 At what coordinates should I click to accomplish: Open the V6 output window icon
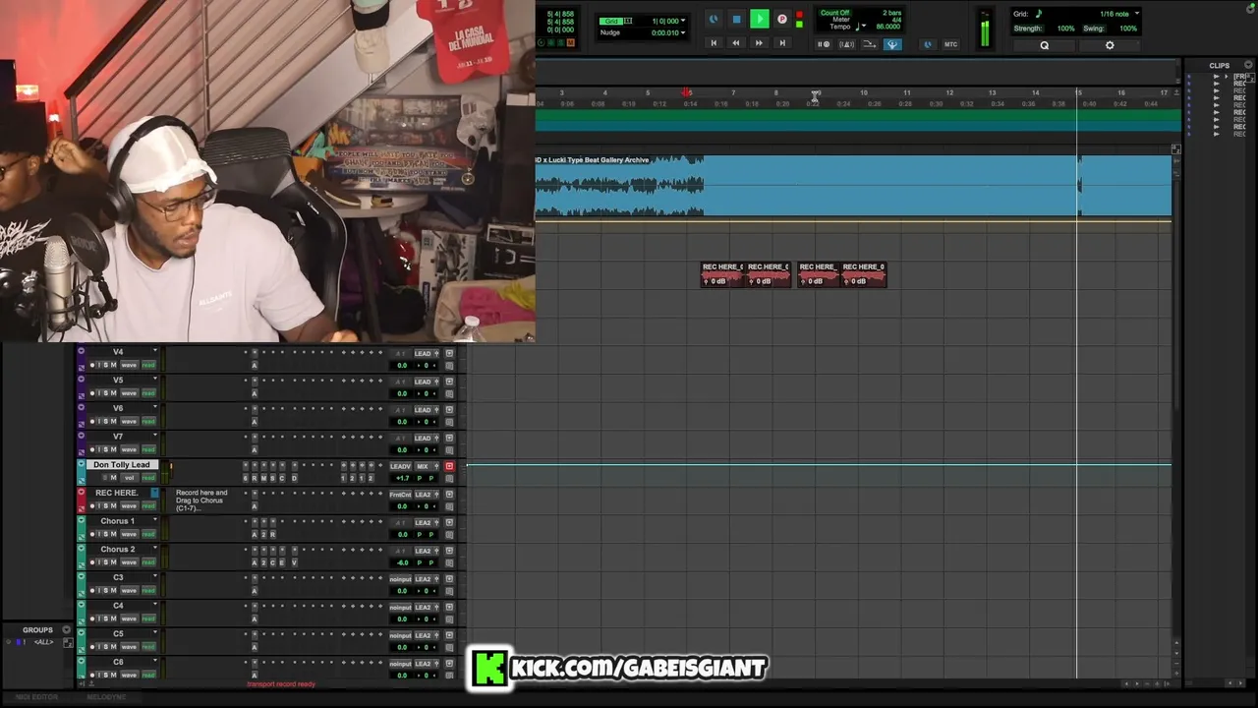tap(449, 409)
